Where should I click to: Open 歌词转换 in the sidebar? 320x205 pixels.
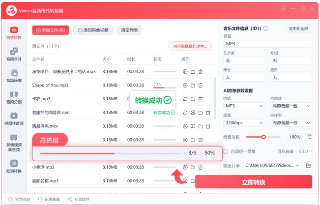[14, 167]
